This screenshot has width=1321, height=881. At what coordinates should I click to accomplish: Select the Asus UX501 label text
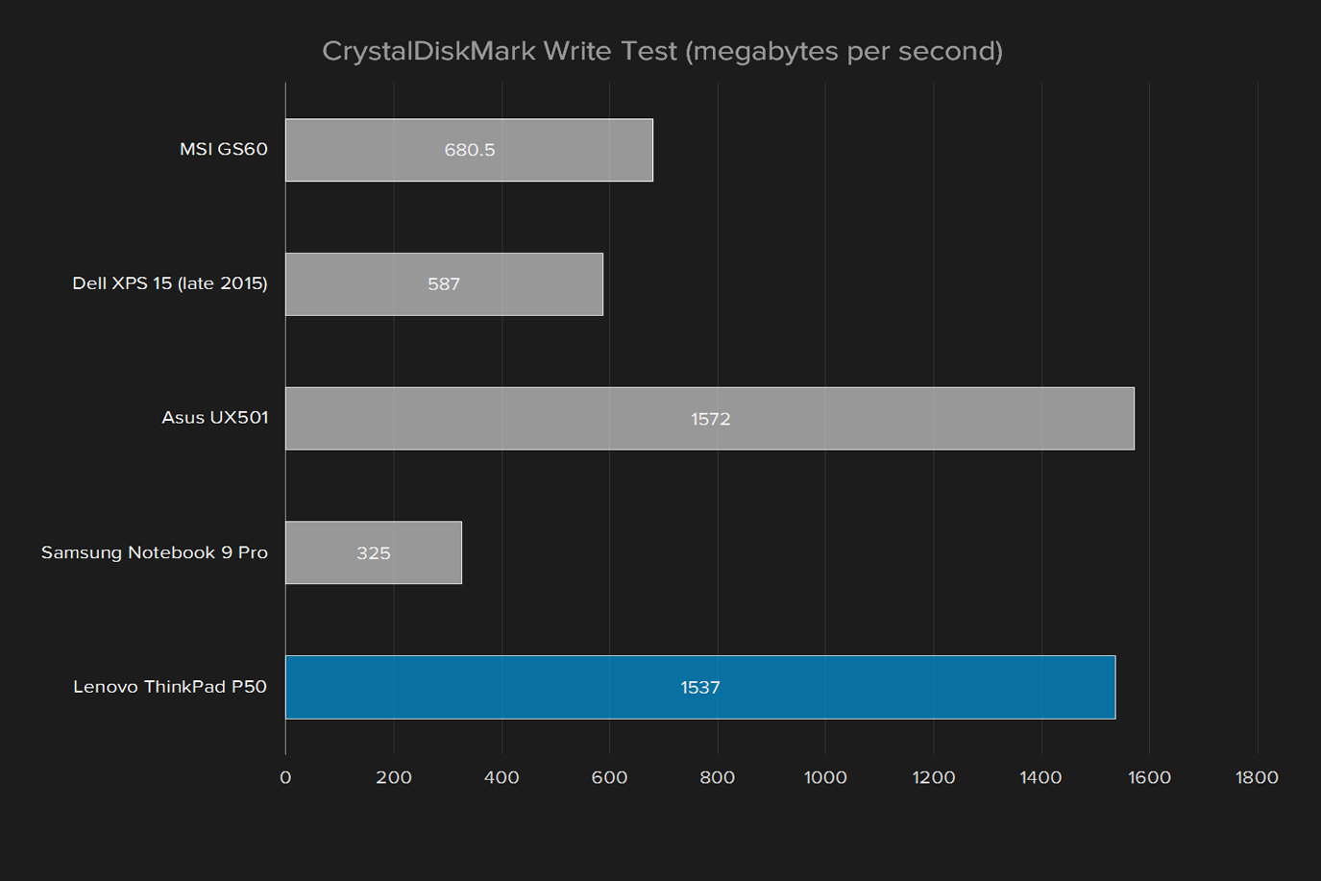click(x=215, y=418)
